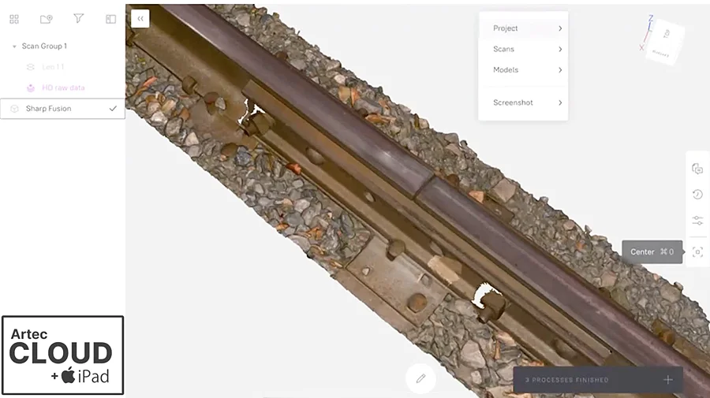
Task: Open the history clock icon
Action: [697, 195]
